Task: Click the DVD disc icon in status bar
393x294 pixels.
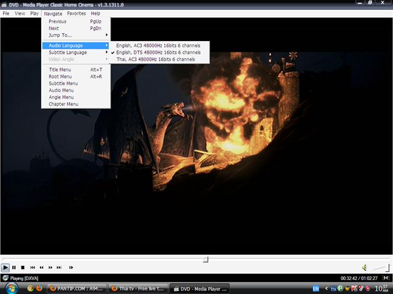Action: pyautogui.click(x=6, y=278)
